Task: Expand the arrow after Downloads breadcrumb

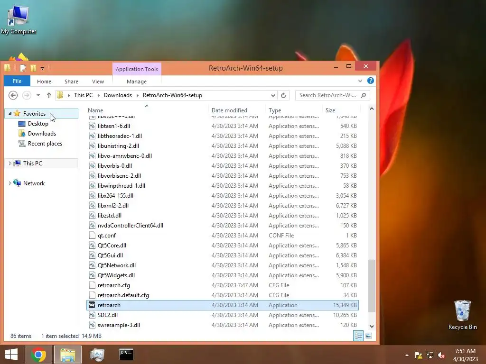Action: 137,95
